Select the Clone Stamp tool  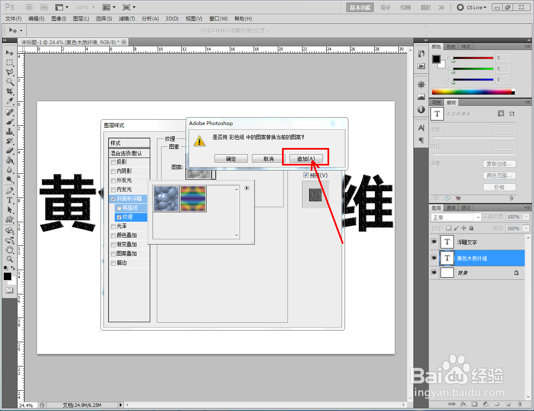(x=10, y=131)
